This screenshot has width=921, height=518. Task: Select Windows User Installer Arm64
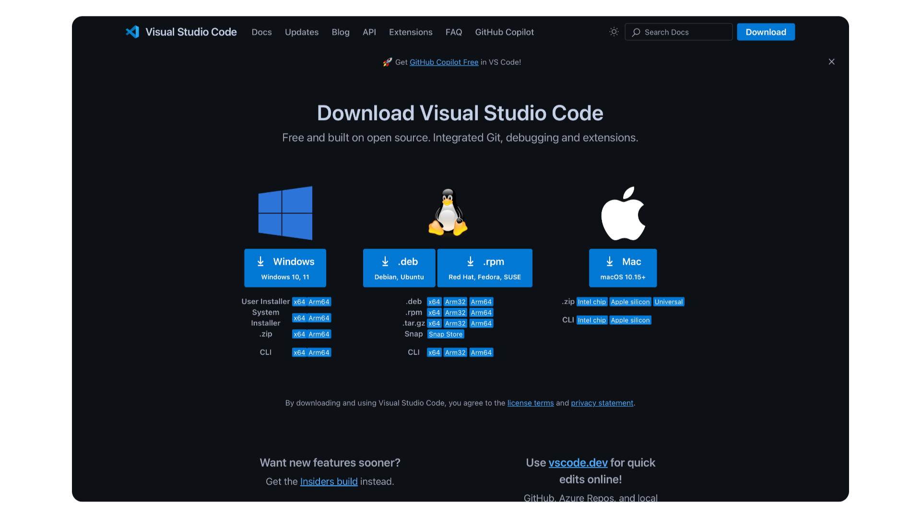pos(319,302)
